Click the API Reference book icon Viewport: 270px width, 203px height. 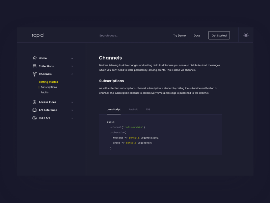point(34,110)
